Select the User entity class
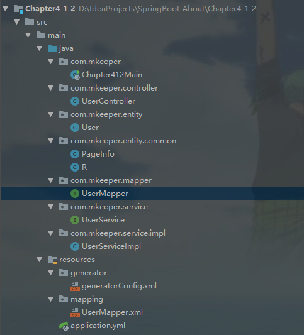 click(x=90, y=128)
